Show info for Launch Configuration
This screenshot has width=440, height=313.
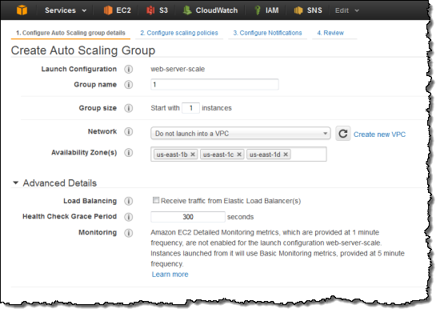129,69
